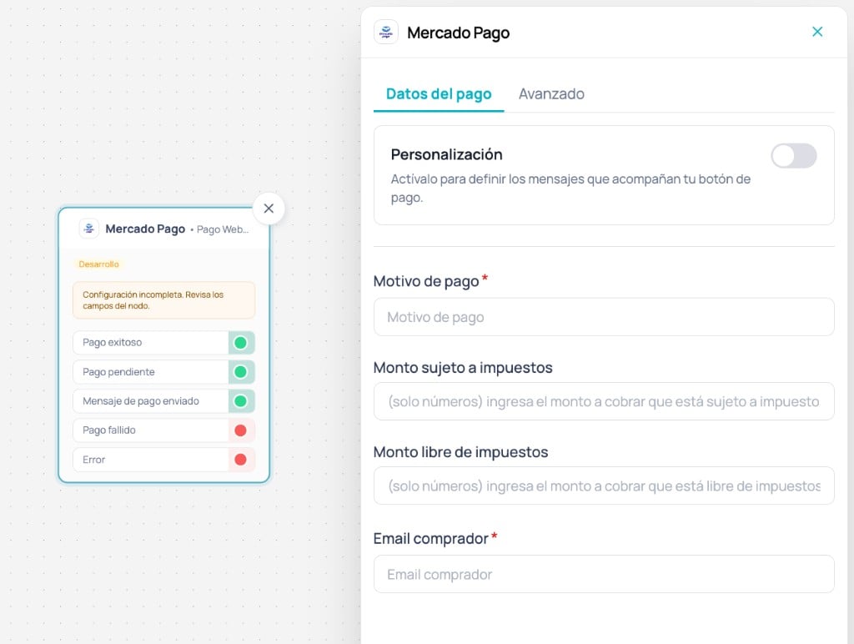Screen dimensions: 854x644
Task: Click the red Error output connector
Action: coord(240,460)
